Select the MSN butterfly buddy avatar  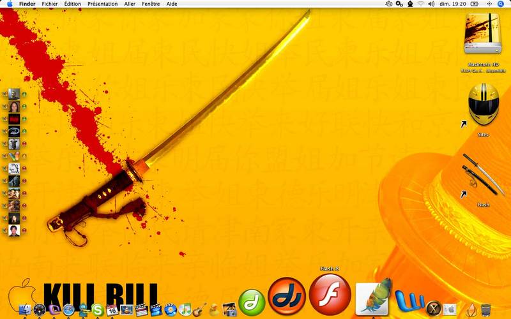[14, 156]
